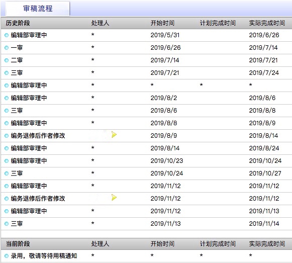
Task: Select the top 计划完成时间 column header
Action: (x=218, y=23)
